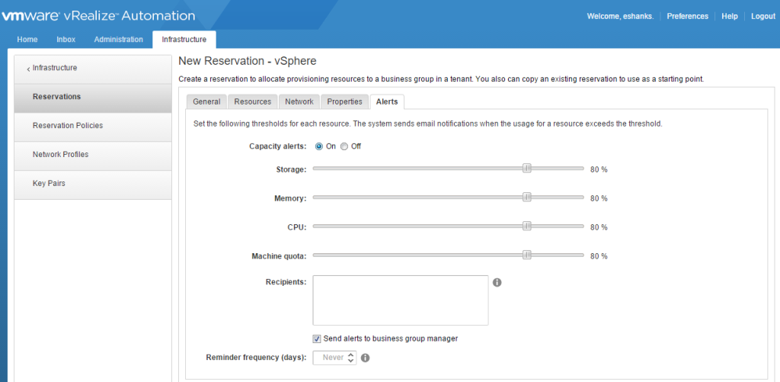Open the Inbox top tab
Viewport: 780px width, 382px height.
[x=66, y=40]
